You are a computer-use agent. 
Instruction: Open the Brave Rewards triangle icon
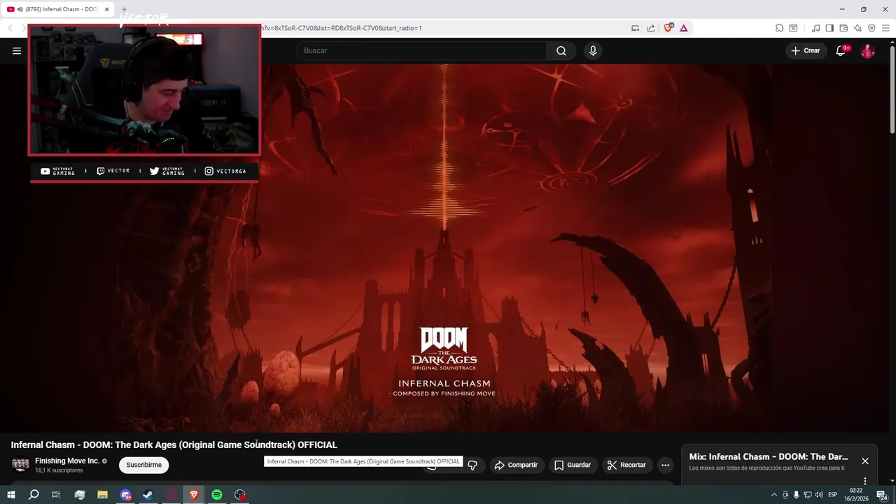tap(683, 28)
